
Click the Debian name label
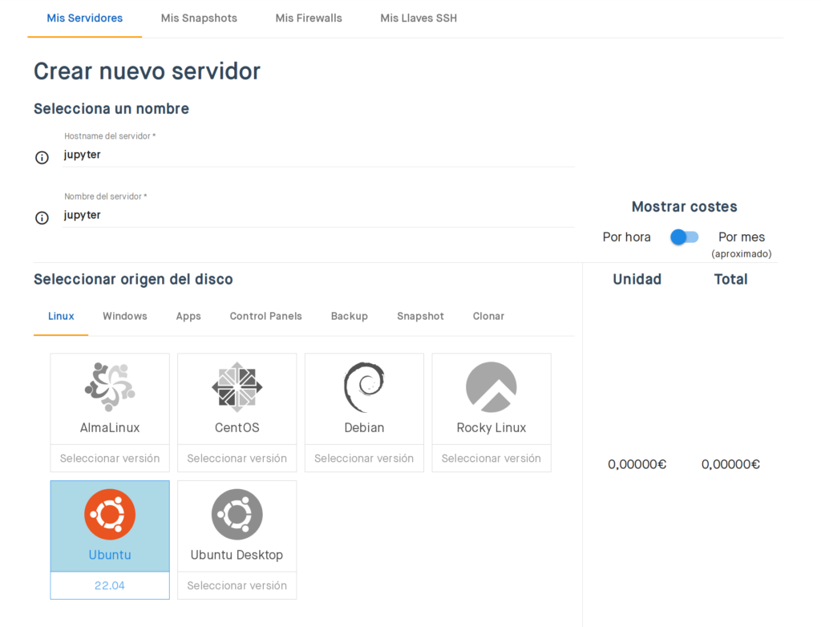365,428
